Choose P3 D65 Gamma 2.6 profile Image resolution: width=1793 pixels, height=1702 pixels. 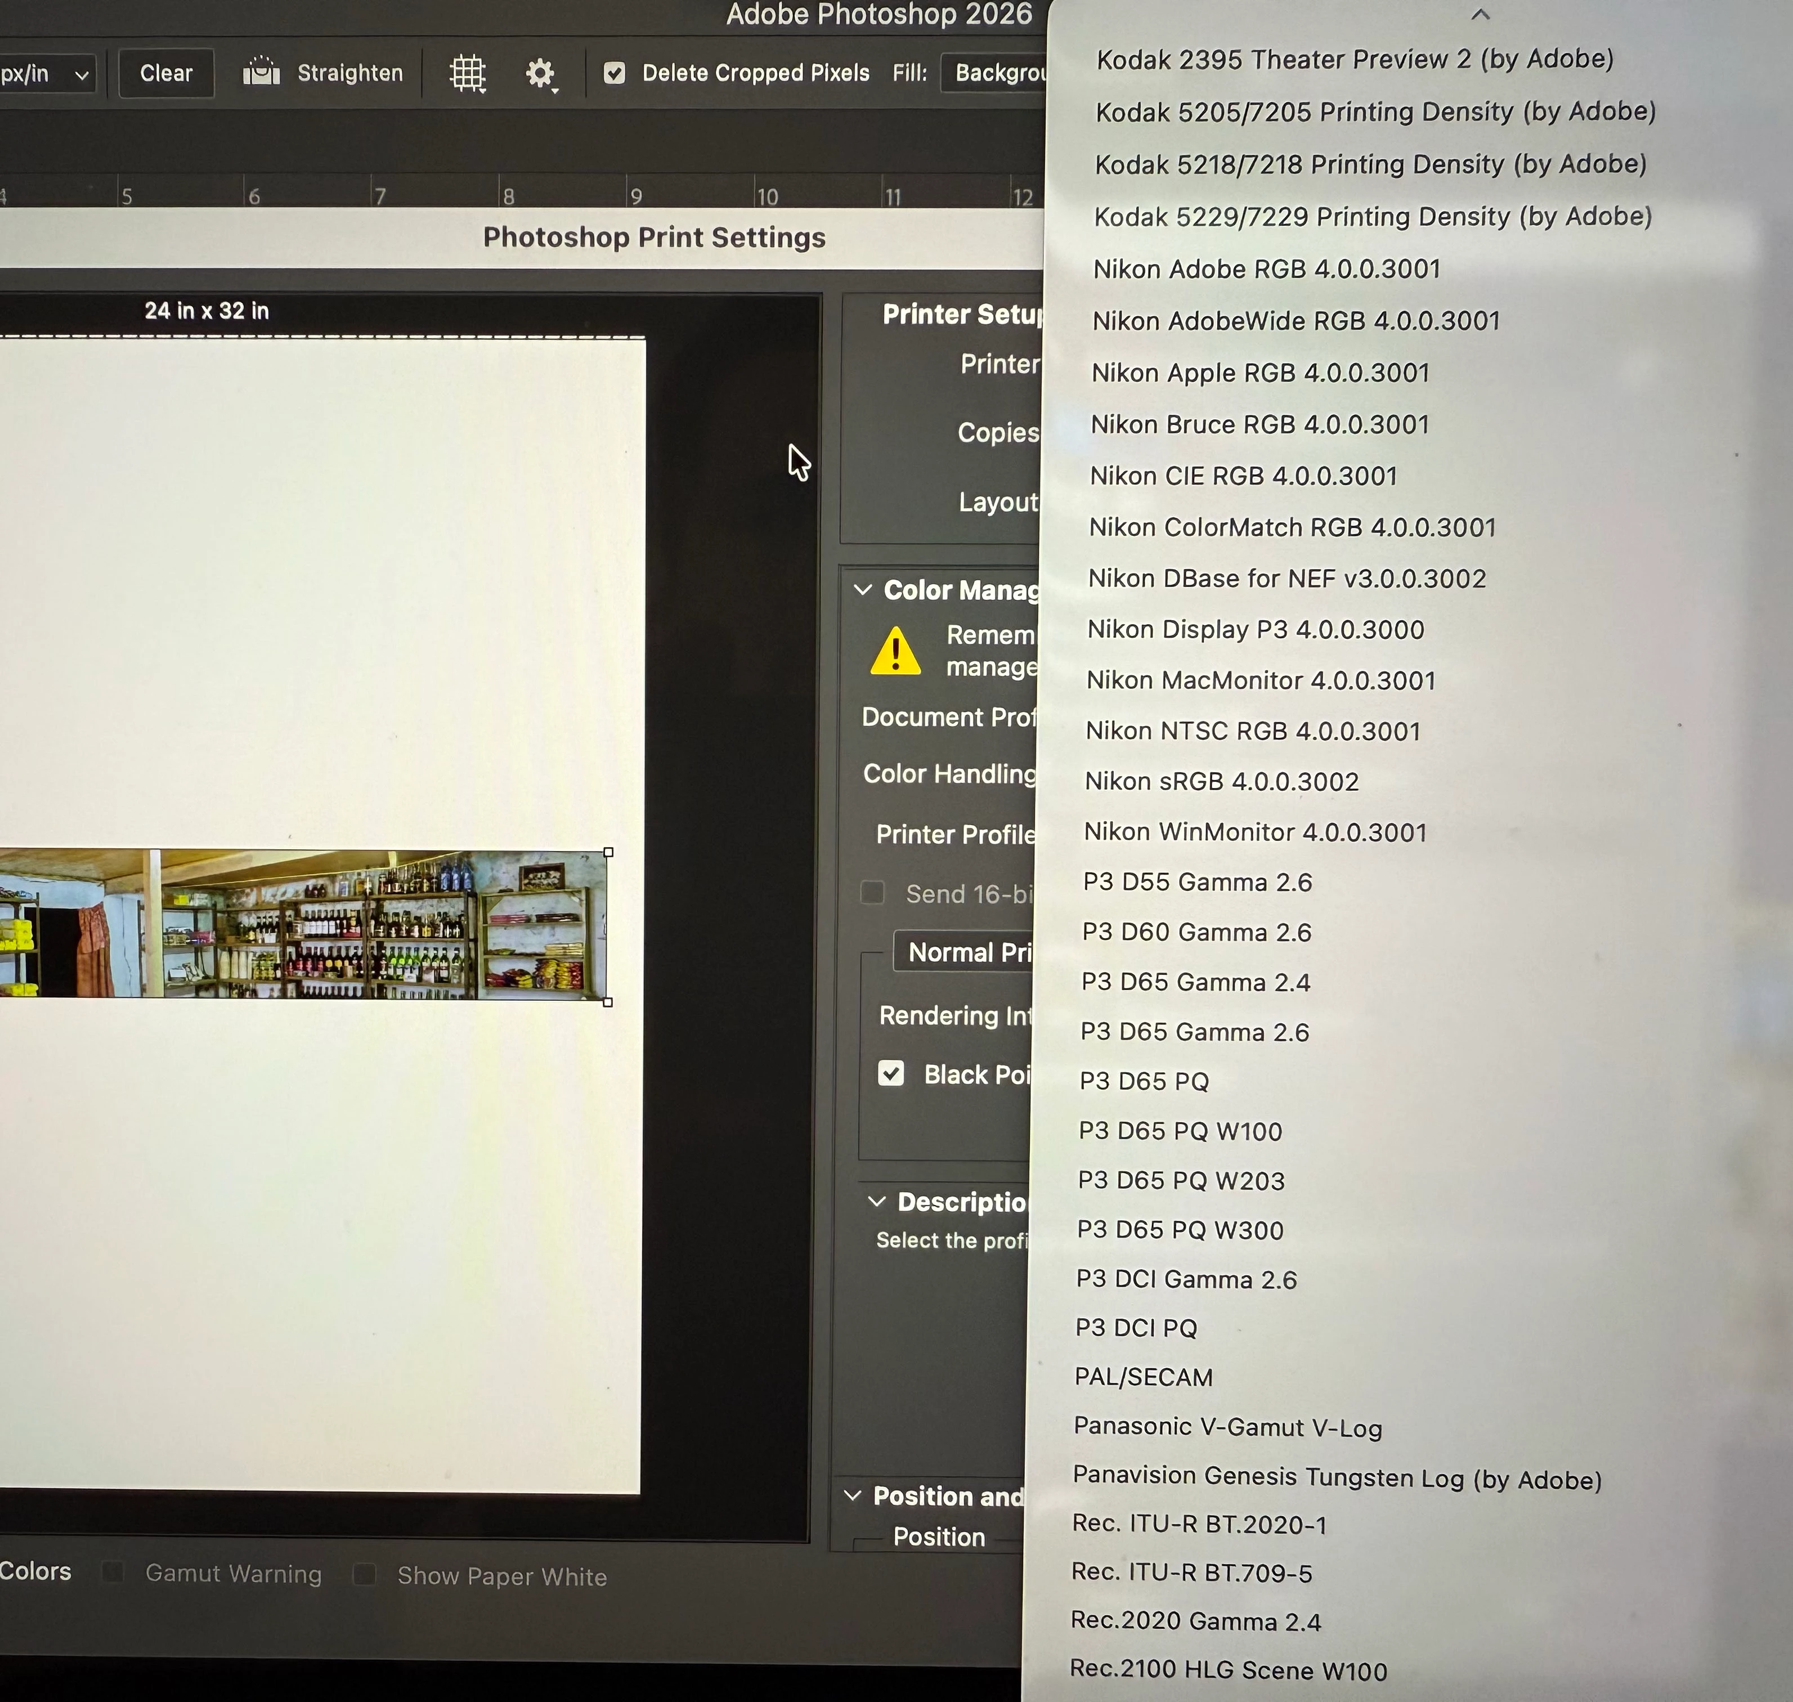[x=1194, y=1032]
